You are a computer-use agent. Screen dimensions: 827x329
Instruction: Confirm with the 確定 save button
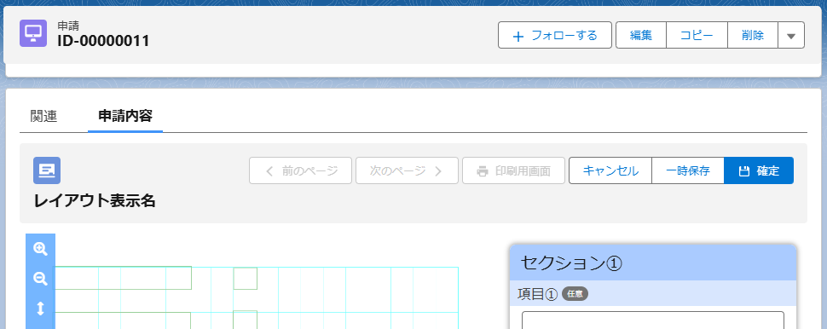pos(759,170)
